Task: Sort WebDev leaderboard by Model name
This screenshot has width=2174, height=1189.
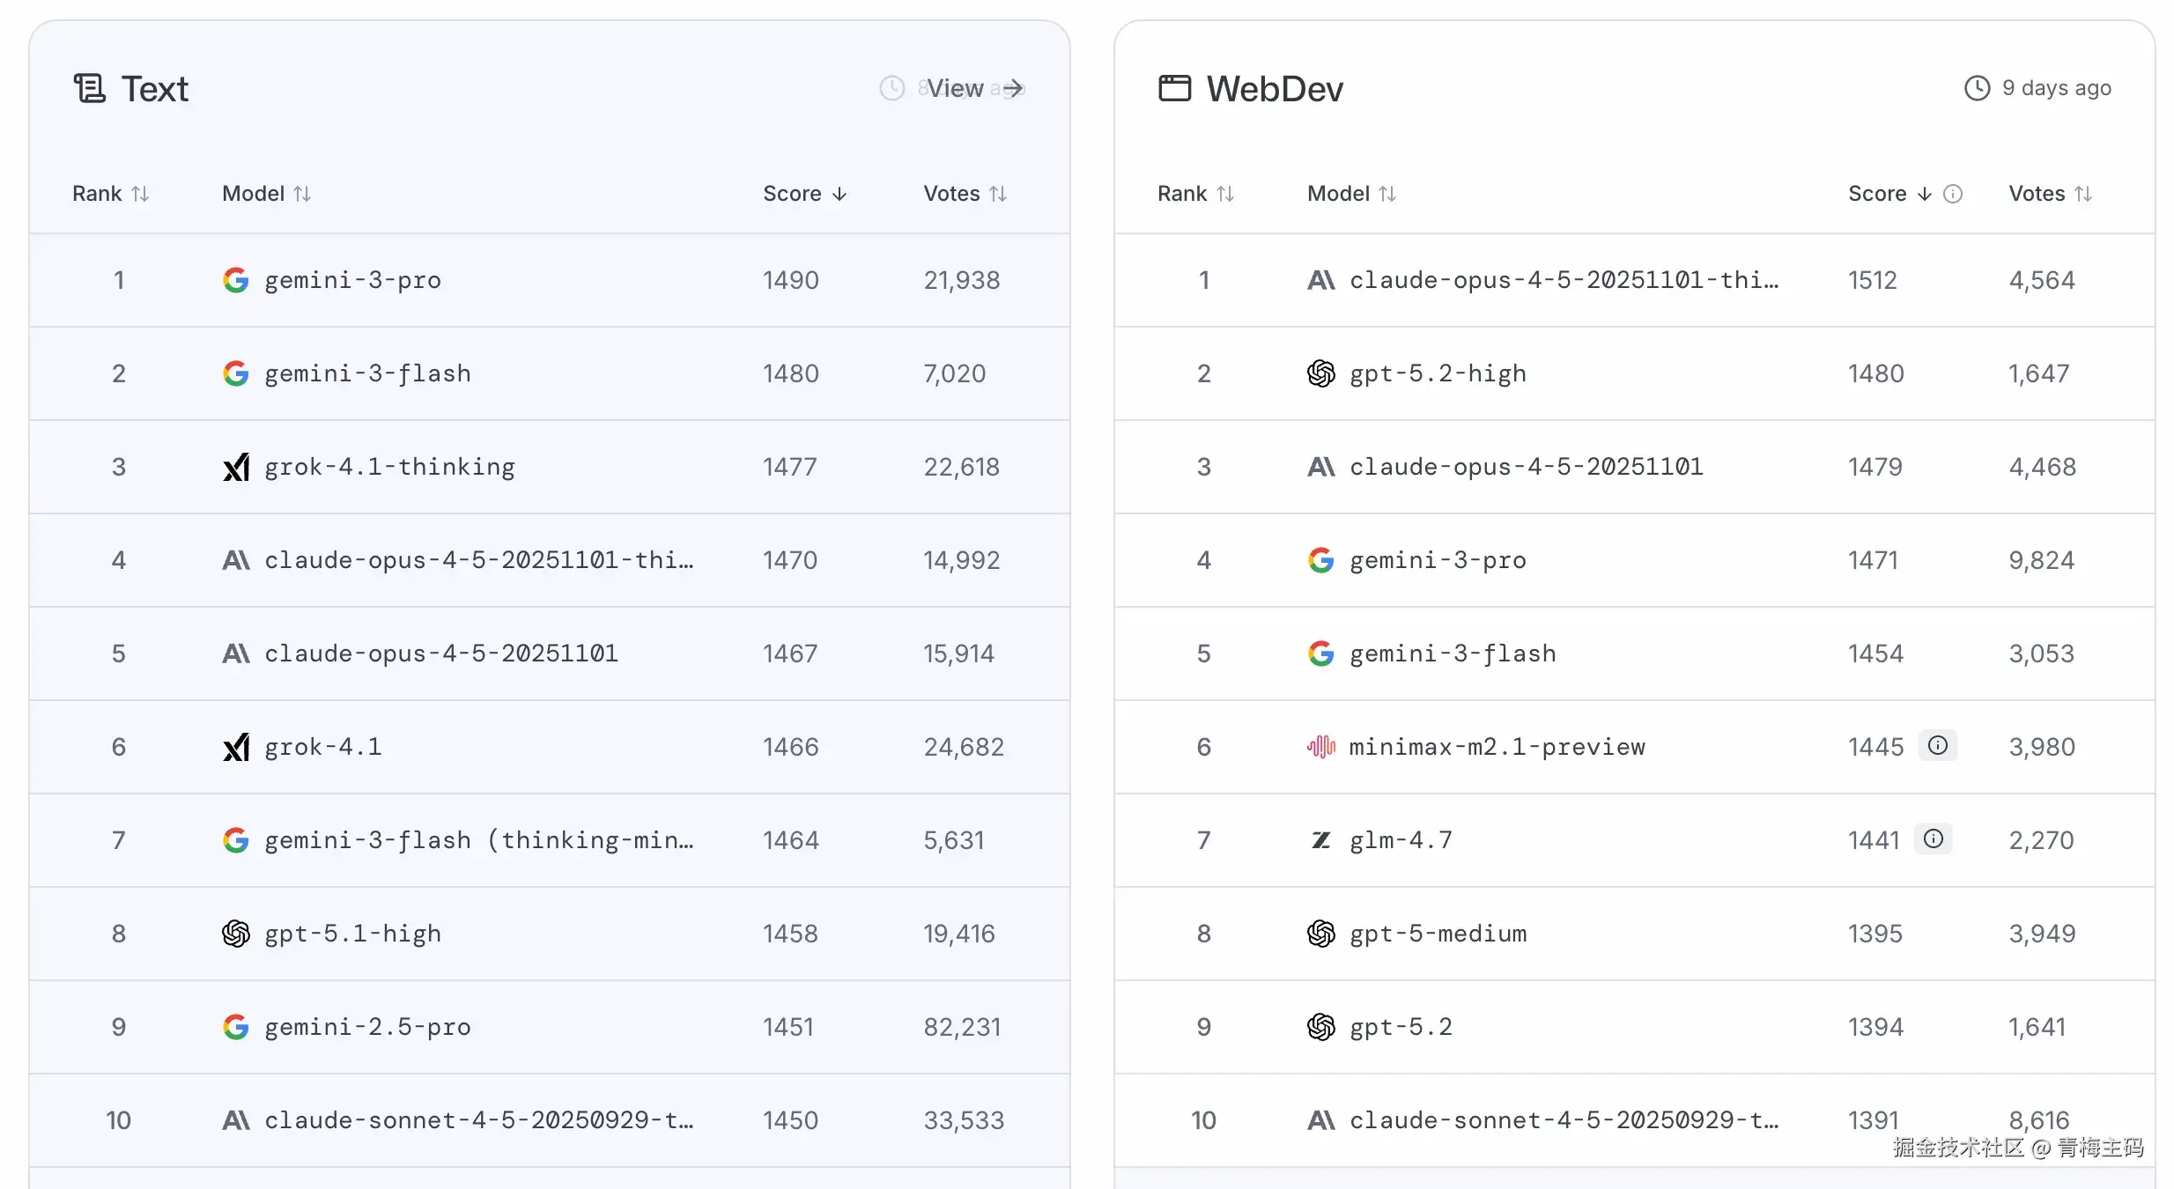Action: (1351, 194)
